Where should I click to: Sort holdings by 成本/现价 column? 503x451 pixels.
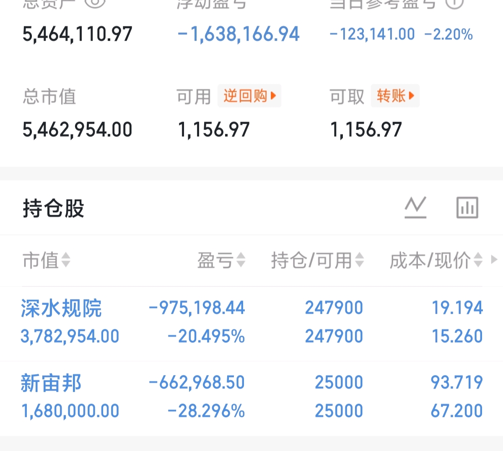click(436, 260)
